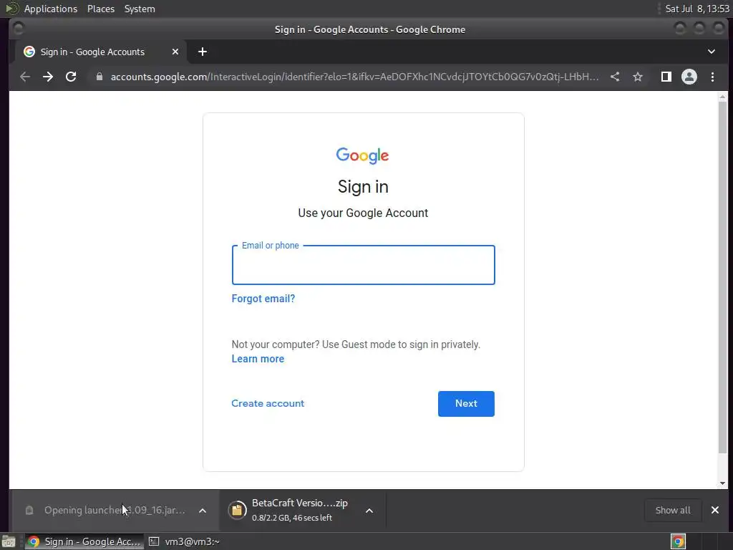This screenshot has height=550, width=733.
Task: Click the window menu button on title bar
Action: (18, 29)
